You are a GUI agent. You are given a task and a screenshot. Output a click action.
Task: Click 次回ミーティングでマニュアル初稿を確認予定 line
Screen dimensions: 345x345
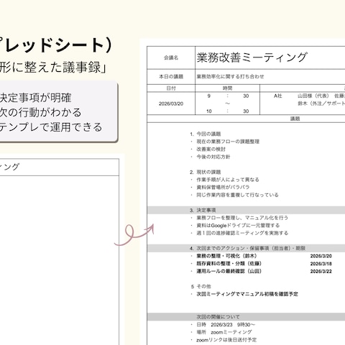pos(247,294)
